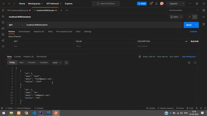Open the JSON format dropdown
This screenshot has width=207, height=116.
[57, 63]
